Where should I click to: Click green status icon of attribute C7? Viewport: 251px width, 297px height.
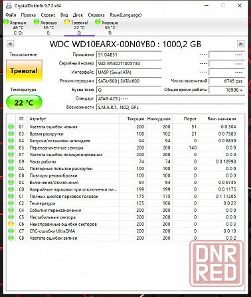[x=11, y=231]
